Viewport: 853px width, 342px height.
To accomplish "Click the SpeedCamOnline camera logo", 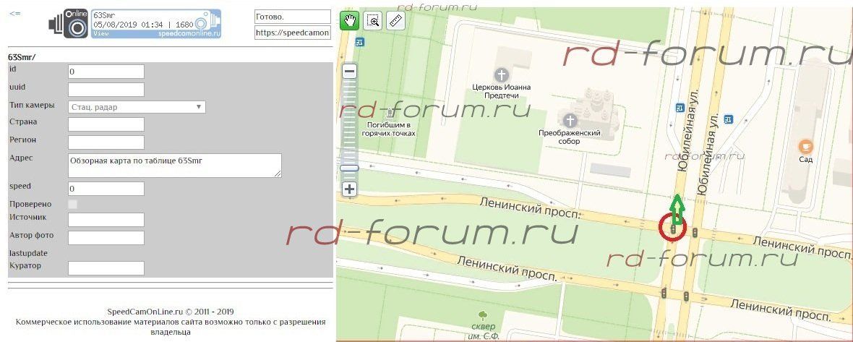I will click(x=69, y=24).
